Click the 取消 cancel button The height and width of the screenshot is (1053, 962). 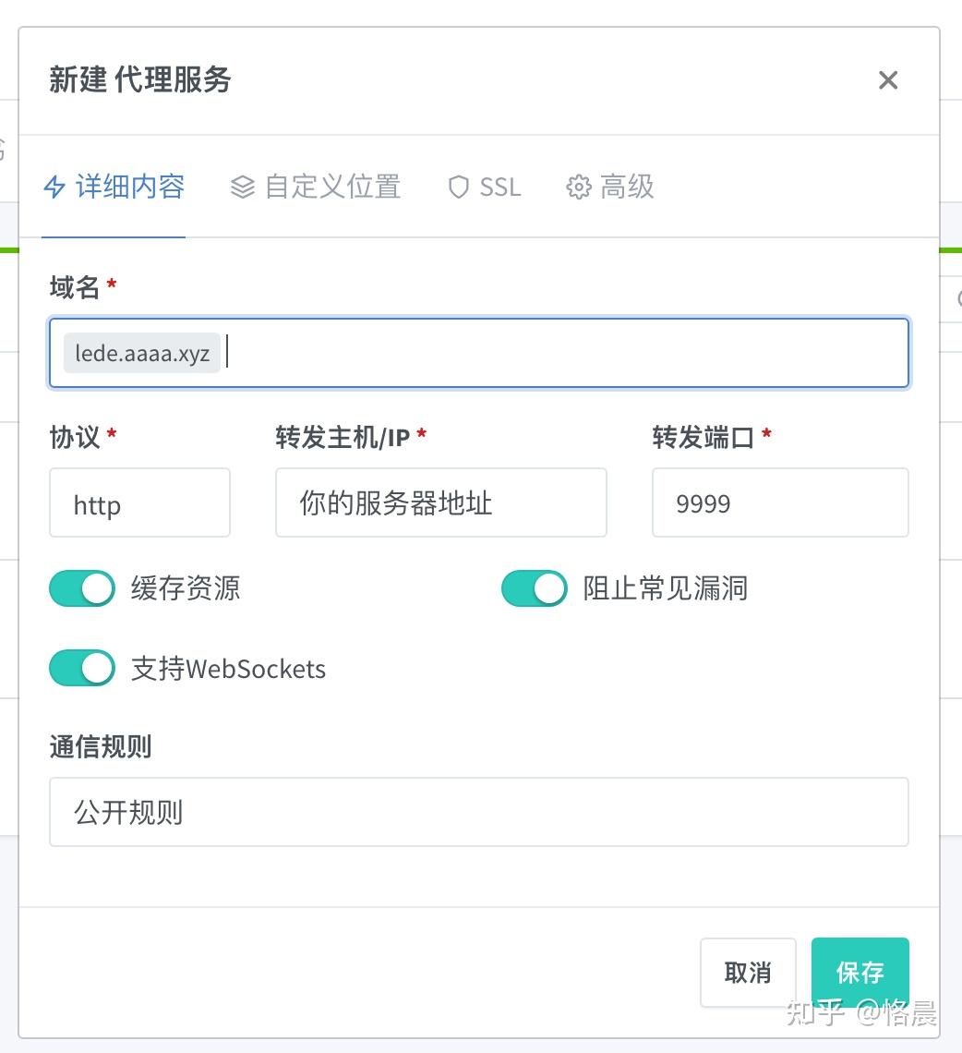748,973
